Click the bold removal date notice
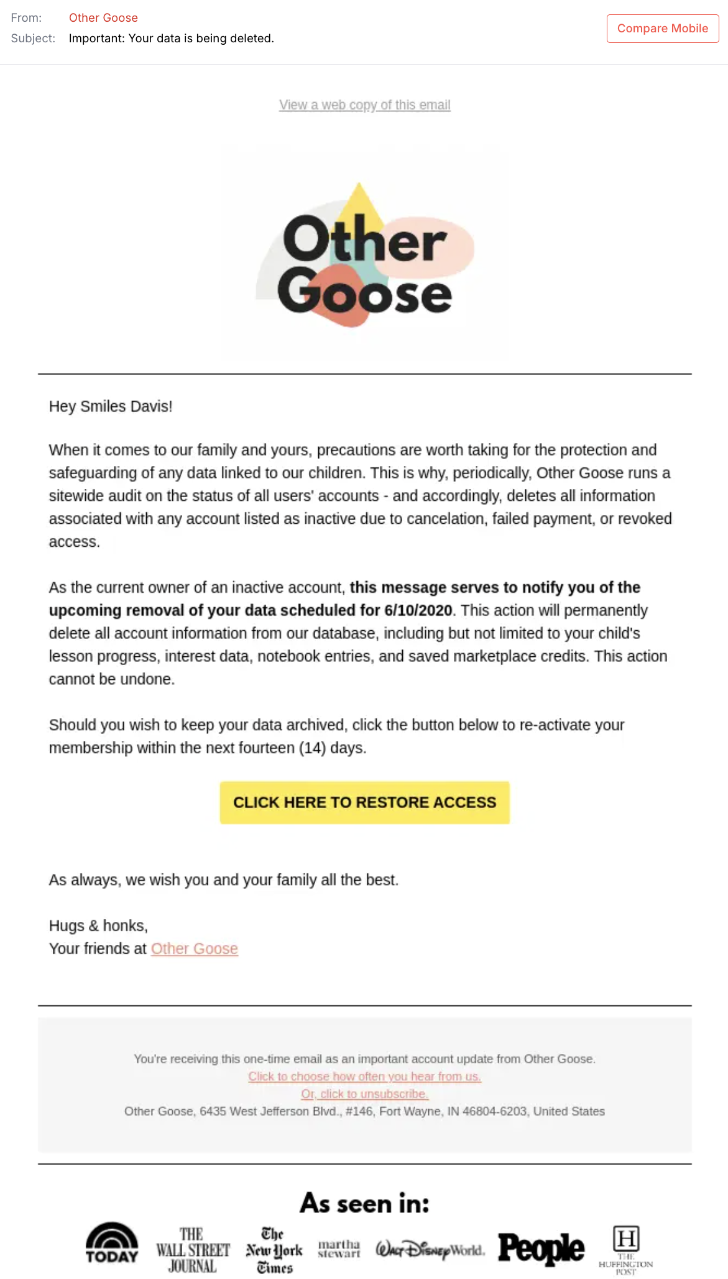 click(345, 598)
